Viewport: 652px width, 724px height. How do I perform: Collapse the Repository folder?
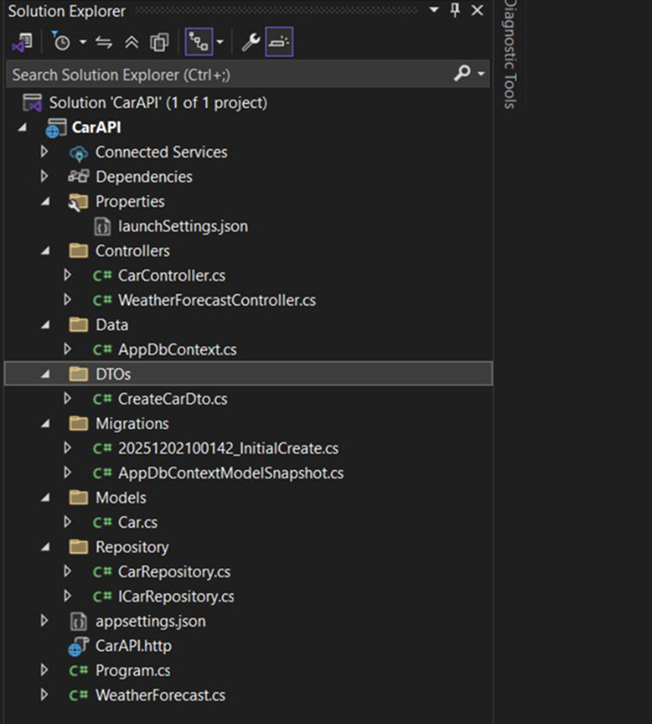point(45,547)
